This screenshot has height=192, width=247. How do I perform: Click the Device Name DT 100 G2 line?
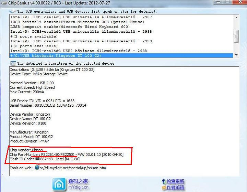[x=30, y=119]
